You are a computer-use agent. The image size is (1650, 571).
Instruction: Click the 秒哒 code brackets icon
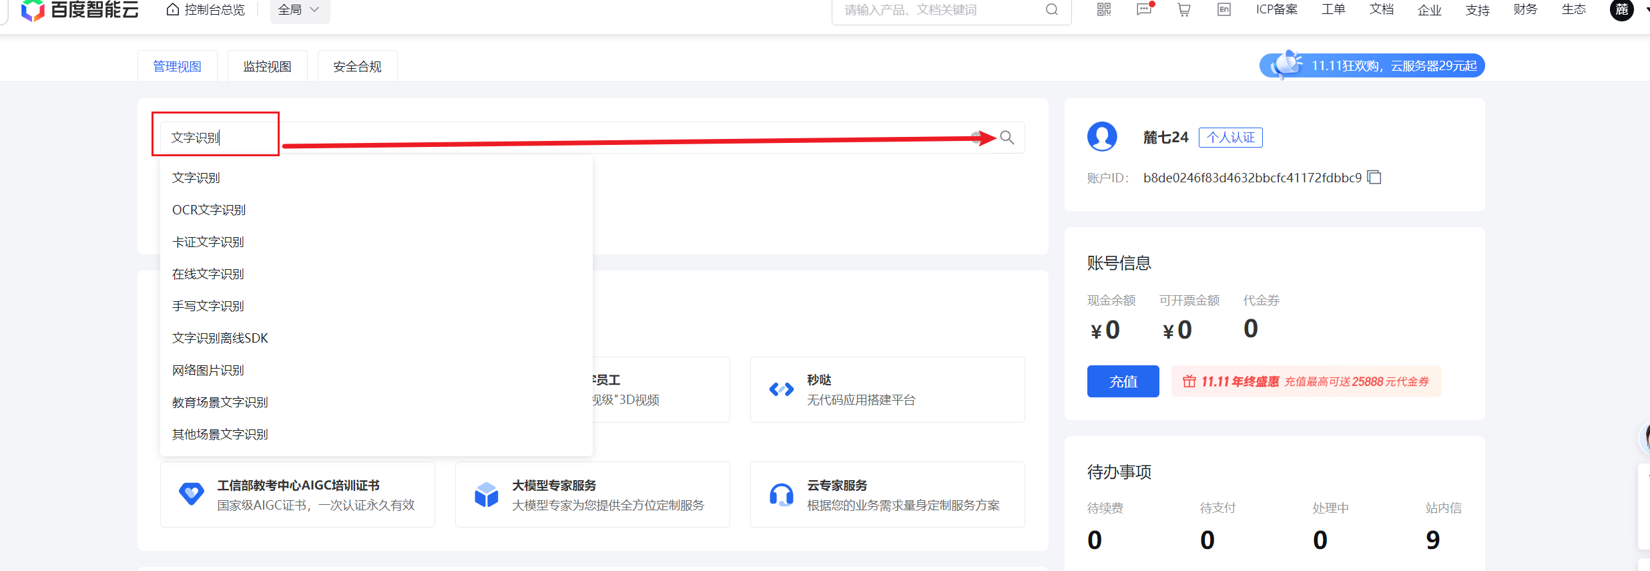pyautogui.click(x=782, y=389)
